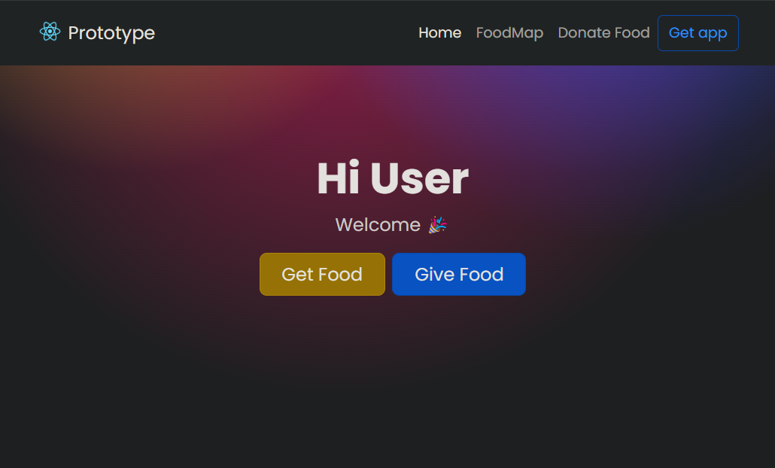
Task: View the food map from the navigation bar
Action: click(x=509, y=32)
